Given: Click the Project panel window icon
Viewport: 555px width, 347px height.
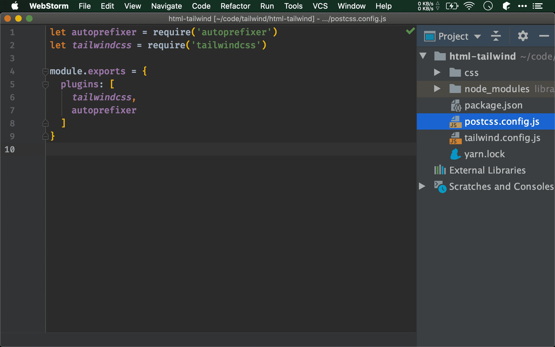Looking at the screenshot, I should [430, 36].
